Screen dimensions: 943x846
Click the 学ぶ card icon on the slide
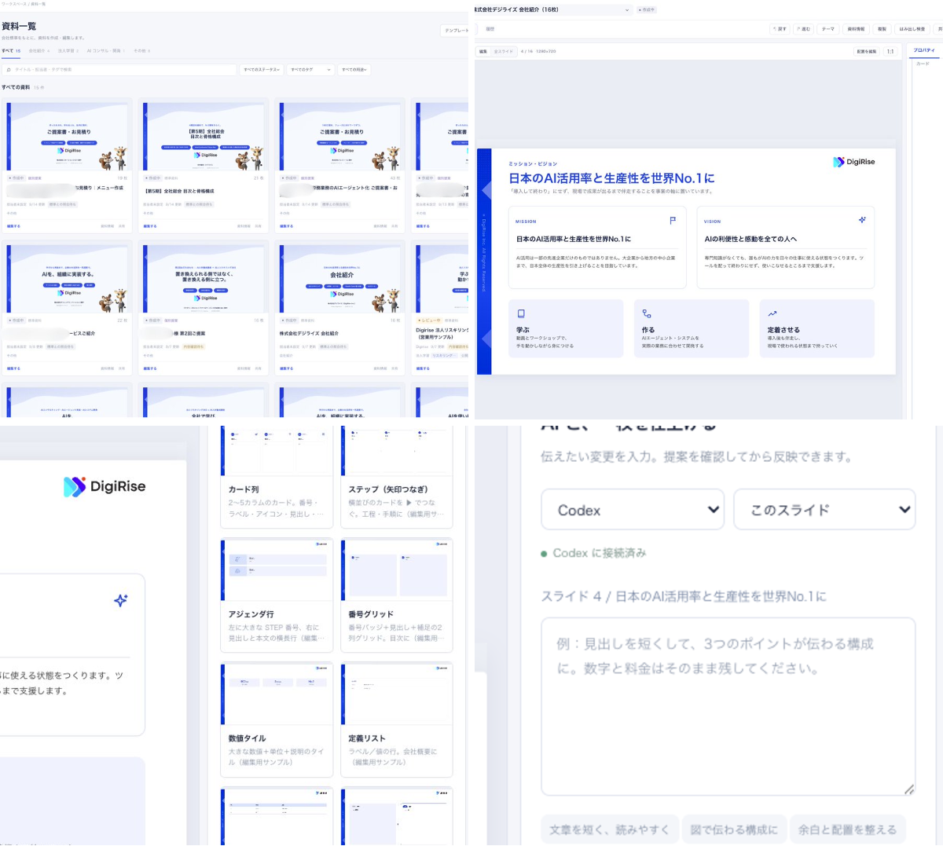[521, 313]
